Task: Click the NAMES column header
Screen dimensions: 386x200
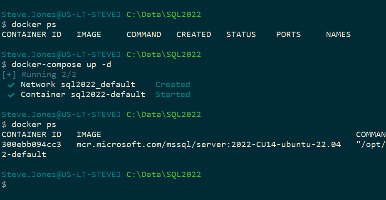Action: [338, 35]
